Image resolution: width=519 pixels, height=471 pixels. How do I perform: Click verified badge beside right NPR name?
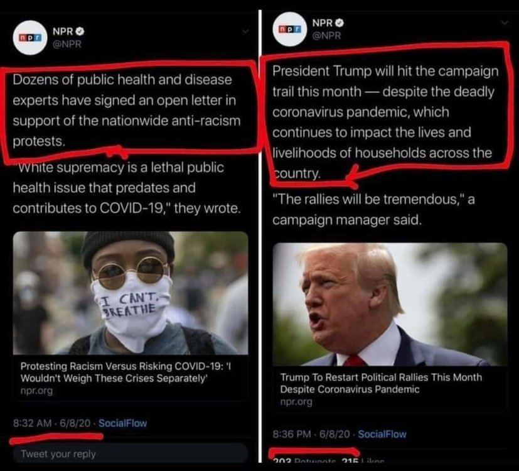point(340,23)
